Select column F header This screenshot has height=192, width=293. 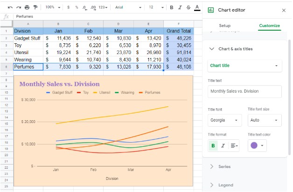(179, 24)
